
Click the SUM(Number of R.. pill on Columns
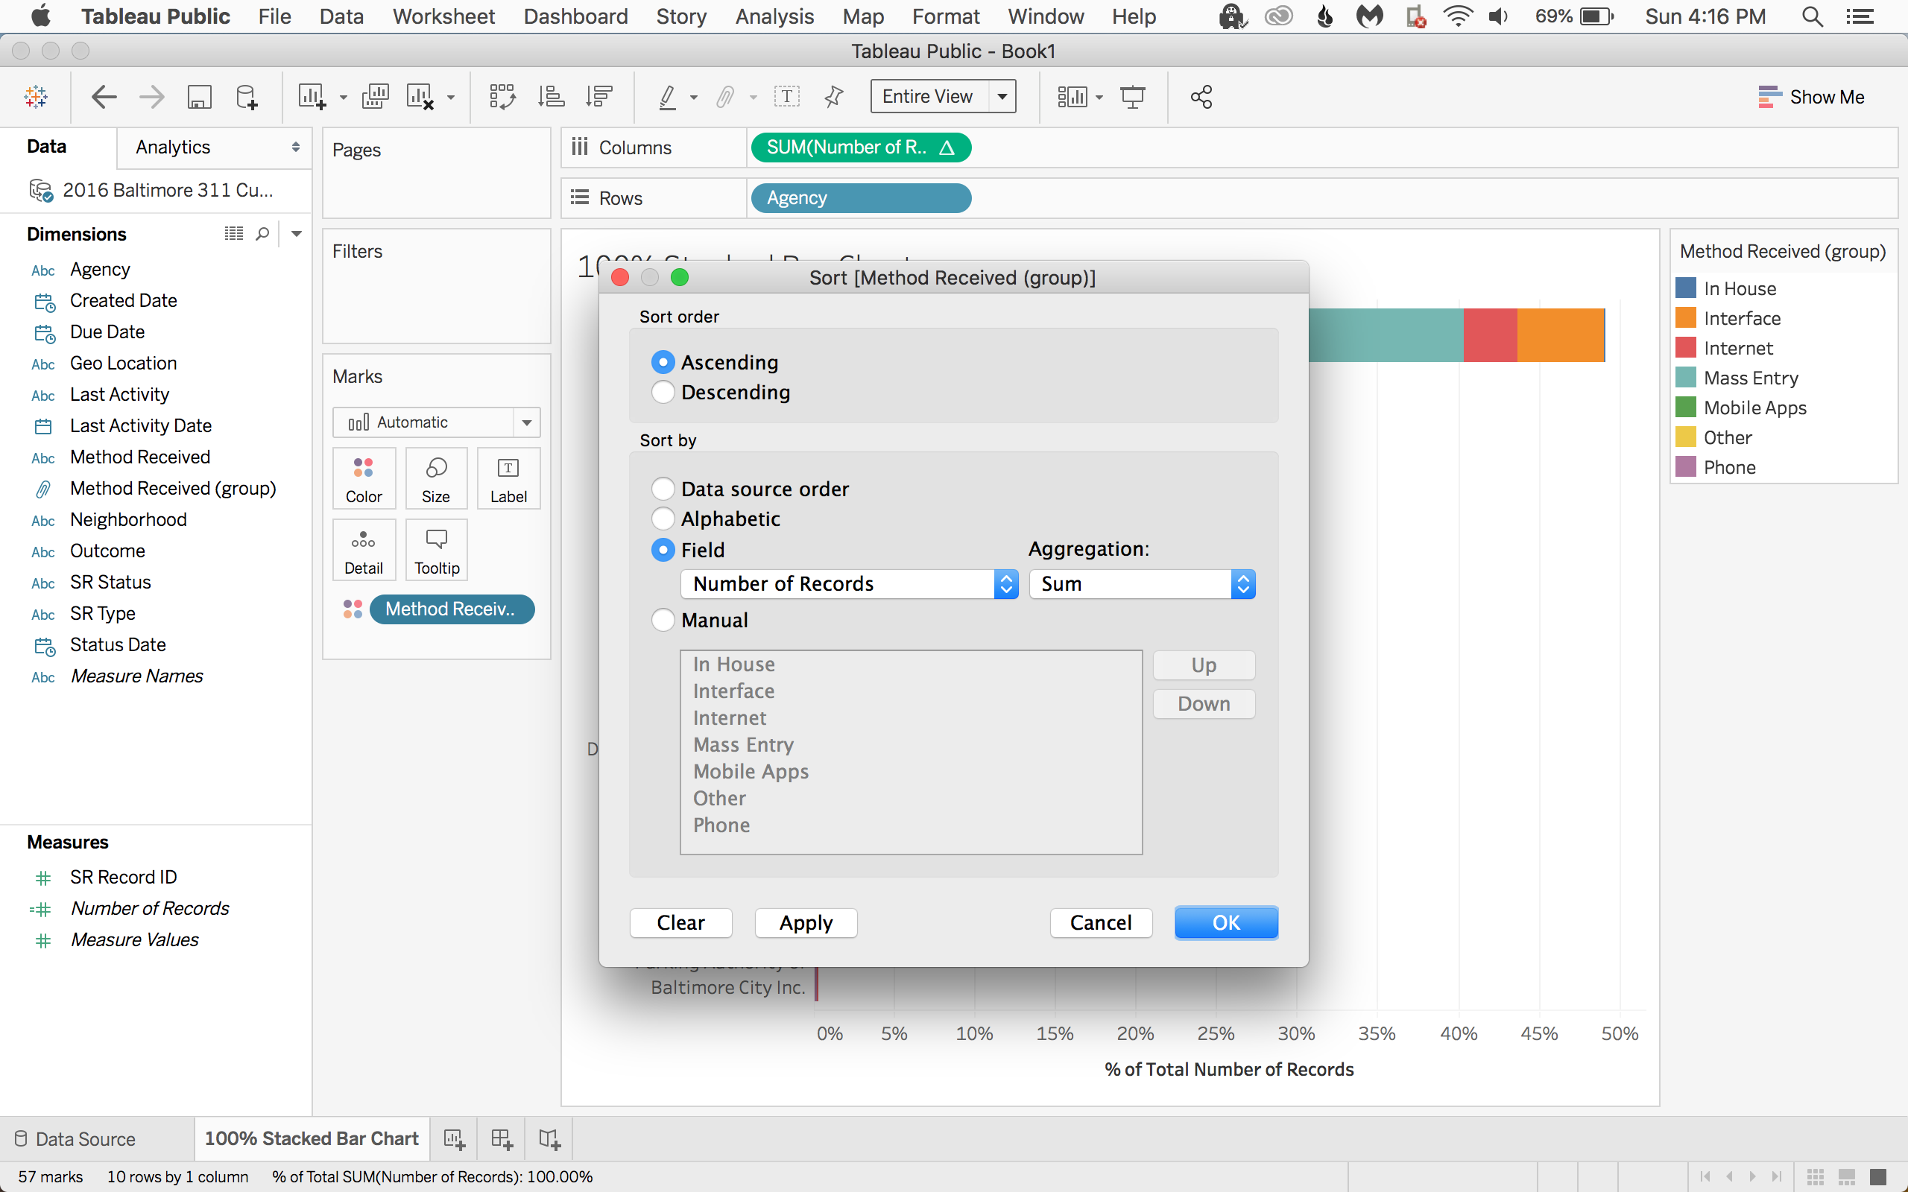(x=861, y=148)
